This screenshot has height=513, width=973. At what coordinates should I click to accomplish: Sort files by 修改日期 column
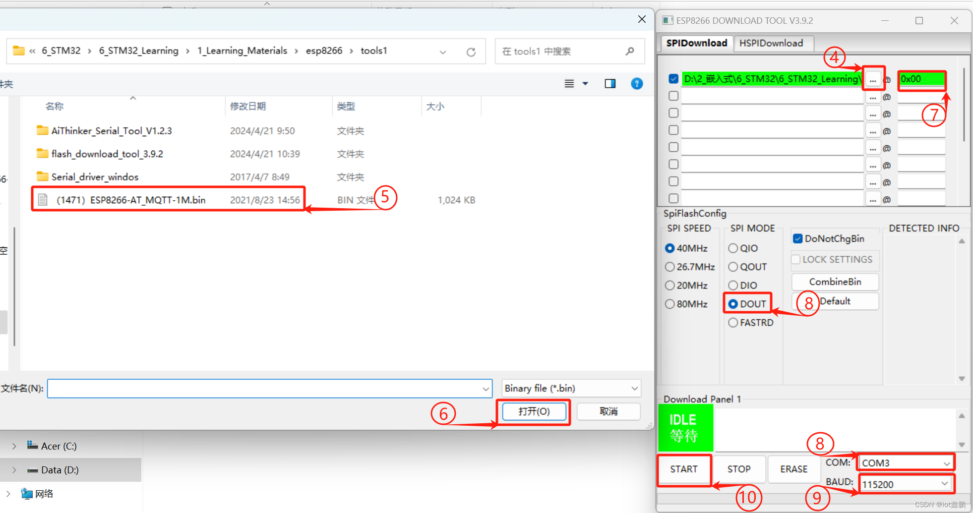pos(248,106)
